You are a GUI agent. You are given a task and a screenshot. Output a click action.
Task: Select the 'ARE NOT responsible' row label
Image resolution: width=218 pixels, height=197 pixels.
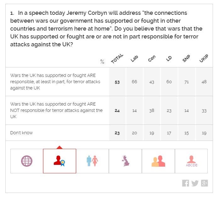[x=56, y=110]
